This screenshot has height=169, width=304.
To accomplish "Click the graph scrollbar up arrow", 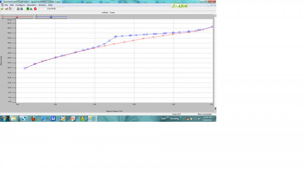I will (x=215, y=15).
